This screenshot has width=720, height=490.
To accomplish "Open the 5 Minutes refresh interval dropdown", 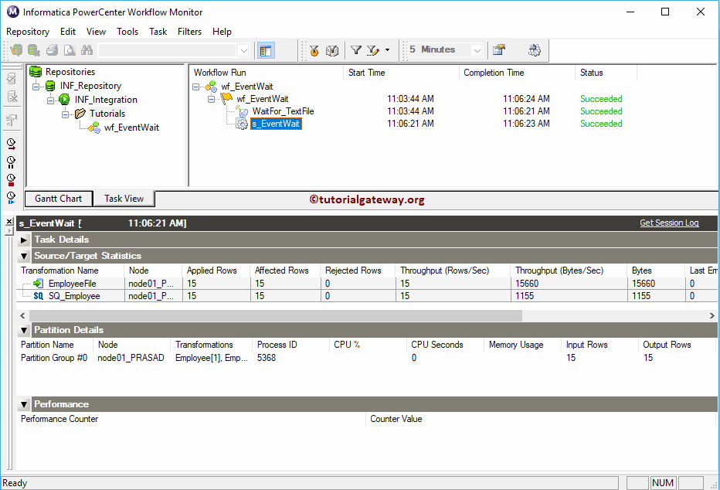I will (x=474, y=49).
